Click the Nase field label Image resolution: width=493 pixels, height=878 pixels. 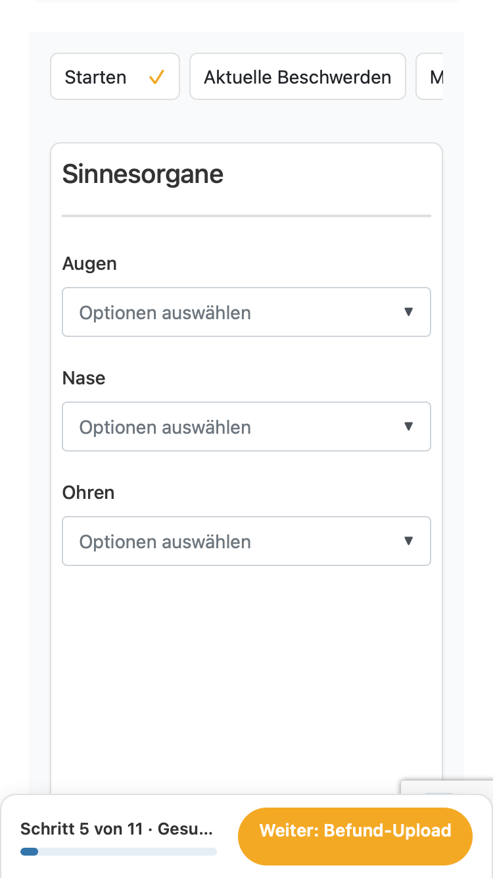(83, 378)
